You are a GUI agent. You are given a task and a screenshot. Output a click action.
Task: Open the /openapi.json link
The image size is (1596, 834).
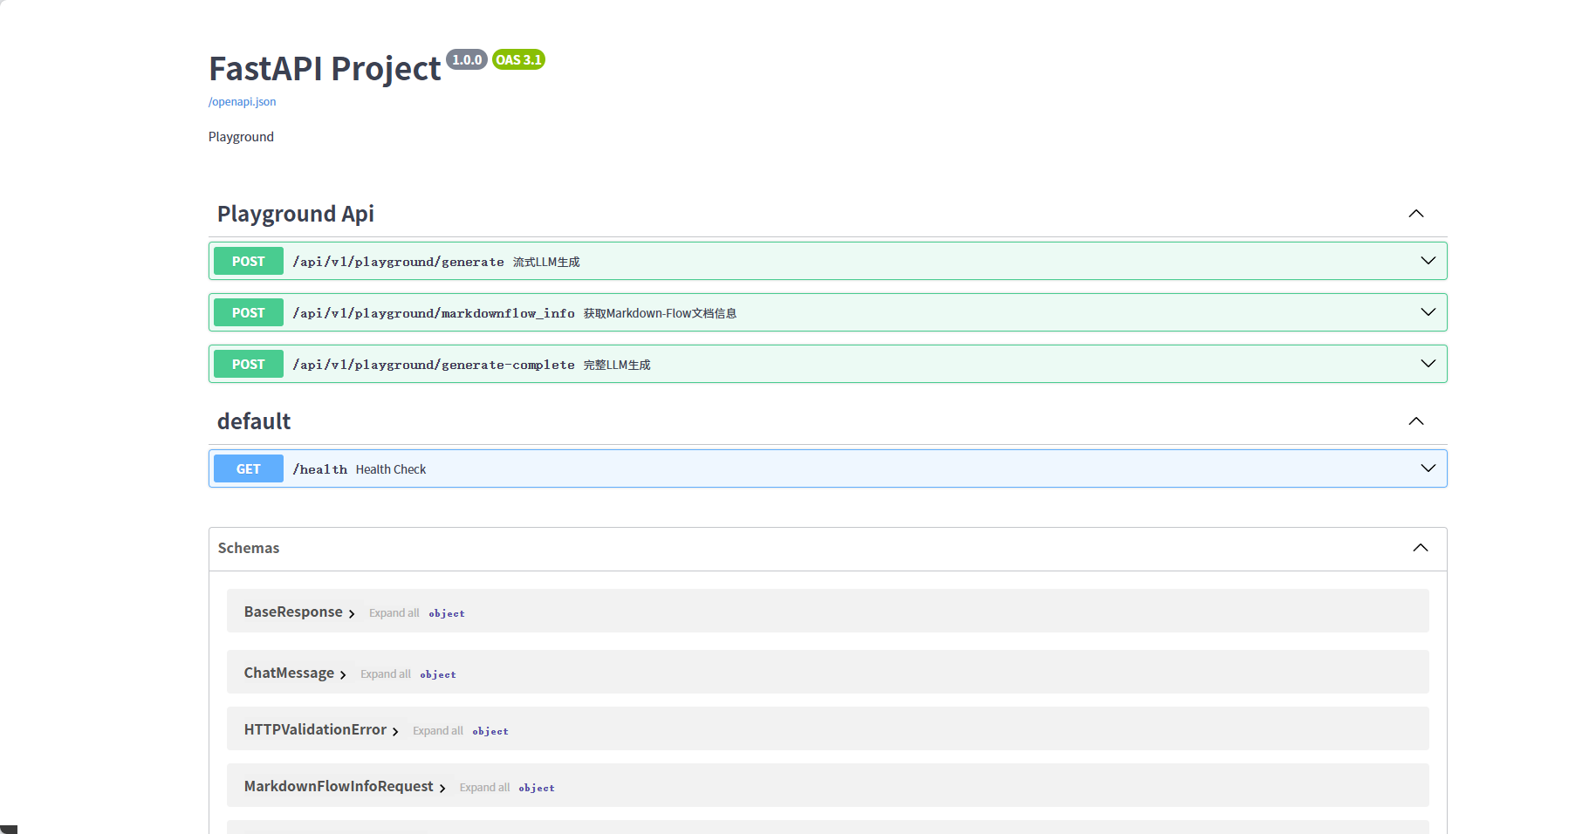click(242, 101)
